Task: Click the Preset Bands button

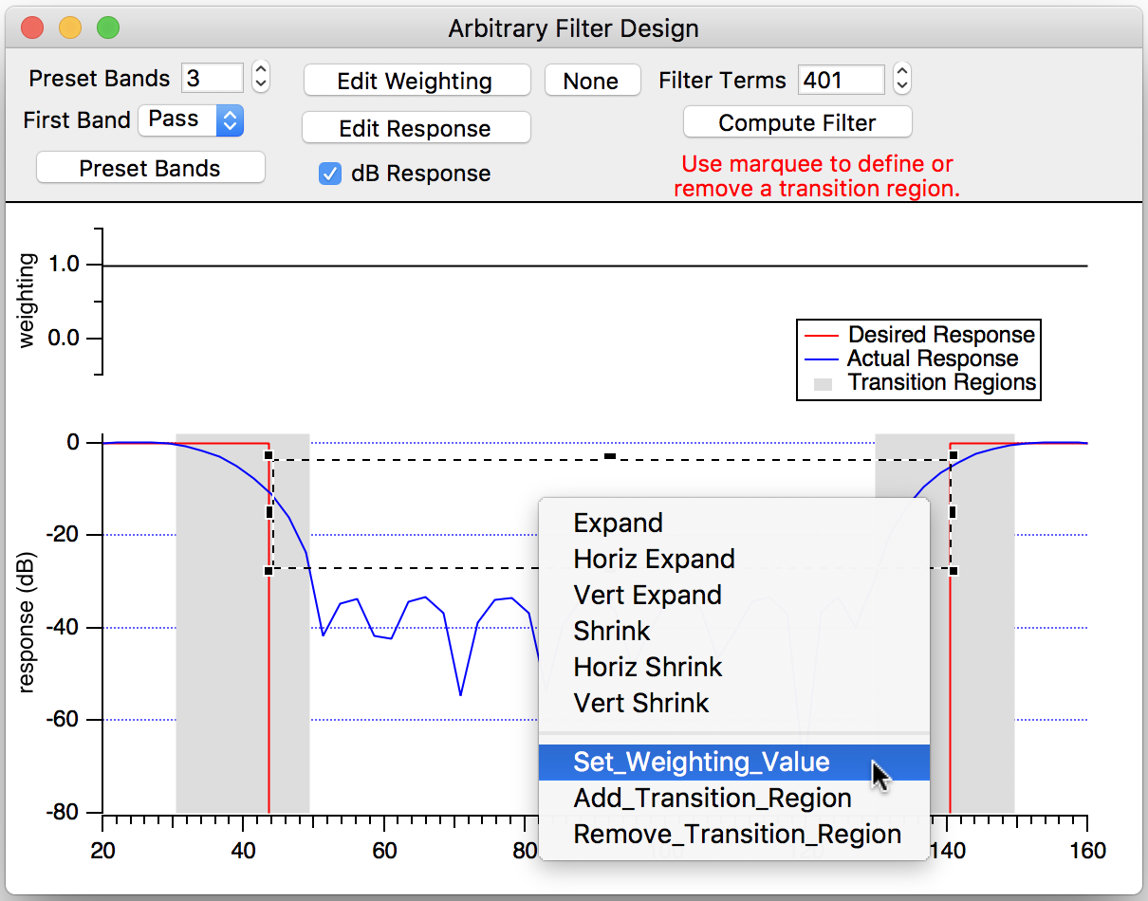Action: point(150,169)
